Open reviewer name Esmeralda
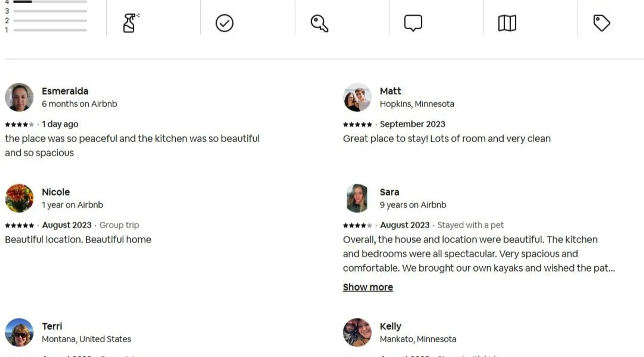 (x=65, y=91)
